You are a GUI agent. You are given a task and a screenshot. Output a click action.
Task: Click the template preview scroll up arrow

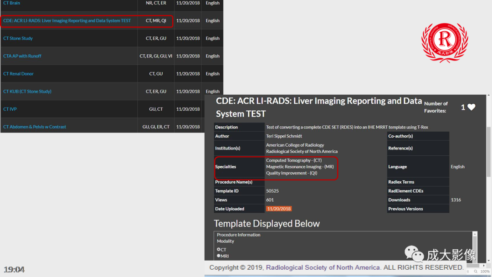coord(475,234)
